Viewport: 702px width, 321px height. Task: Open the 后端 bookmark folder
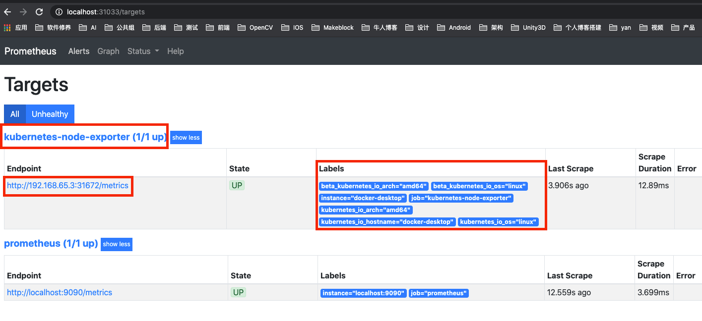click(154, 28)
